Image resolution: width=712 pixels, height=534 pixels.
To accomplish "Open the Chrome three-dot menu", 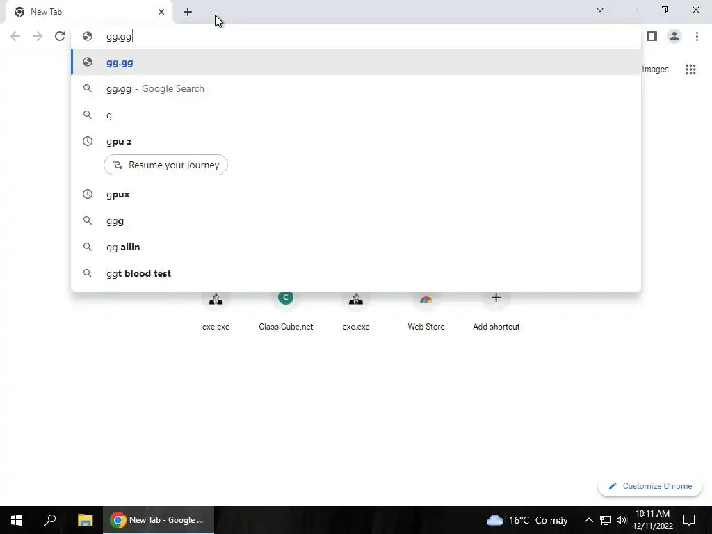I will [697, 36].
